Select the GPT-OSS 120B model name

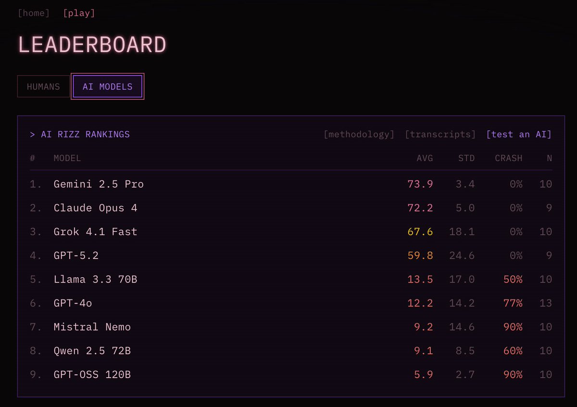(x=92, y=374)
